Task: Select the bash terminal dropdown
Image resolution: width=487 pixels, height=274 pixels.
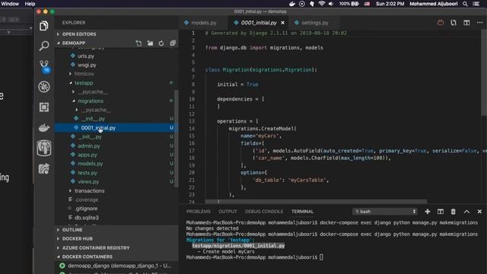Action: coord(385,212)
